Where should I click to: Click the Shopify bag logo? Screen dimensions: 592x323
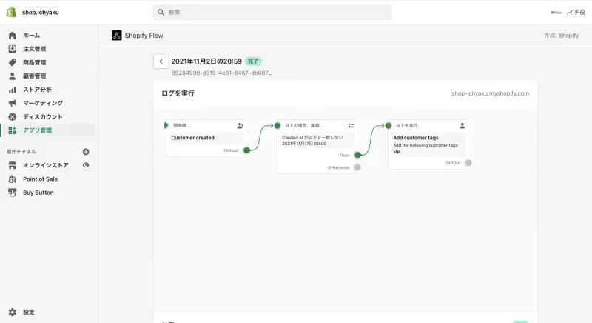click(x=11, y=12)
